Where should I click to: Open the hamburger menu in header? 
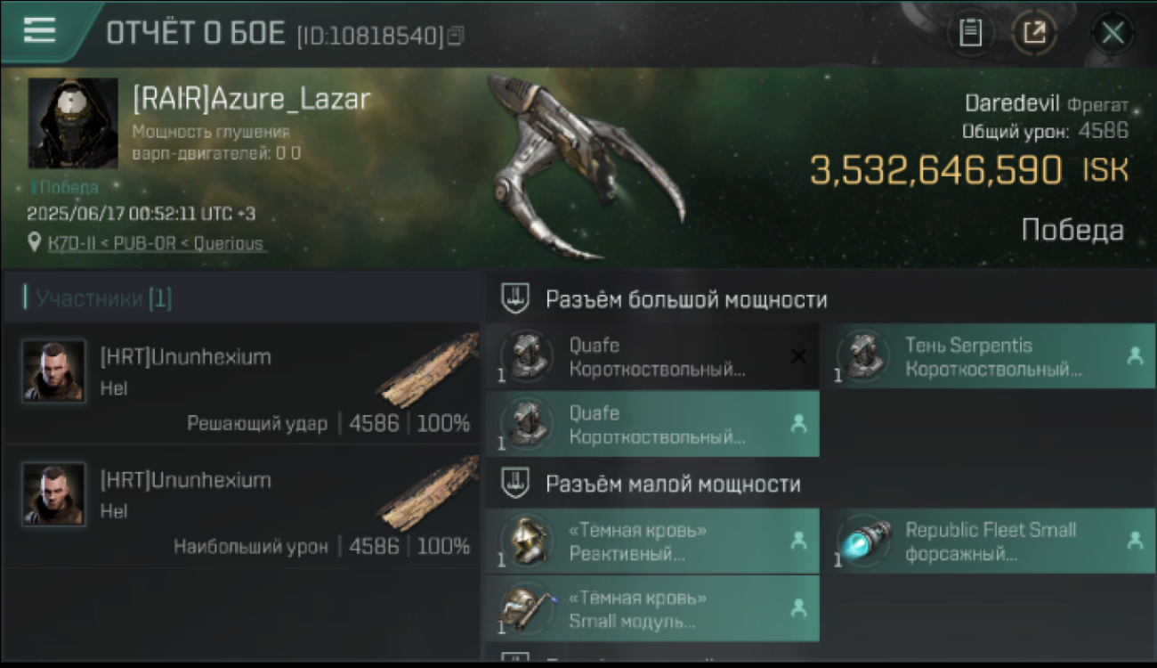[x=39, y=30]
